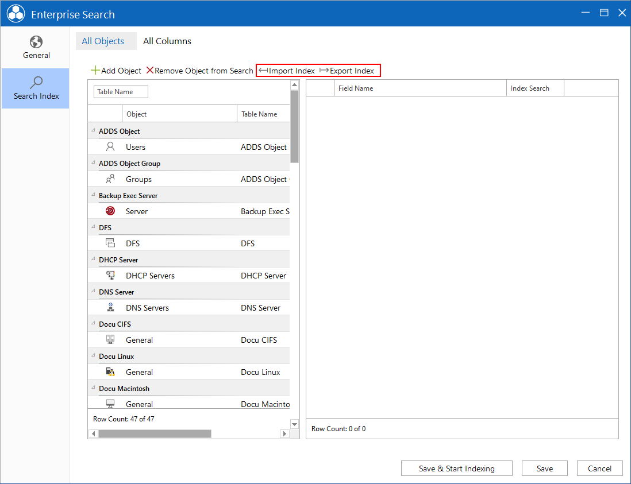Collapse the DFS group
Screen dimensions: 631x484
point(93,227)
